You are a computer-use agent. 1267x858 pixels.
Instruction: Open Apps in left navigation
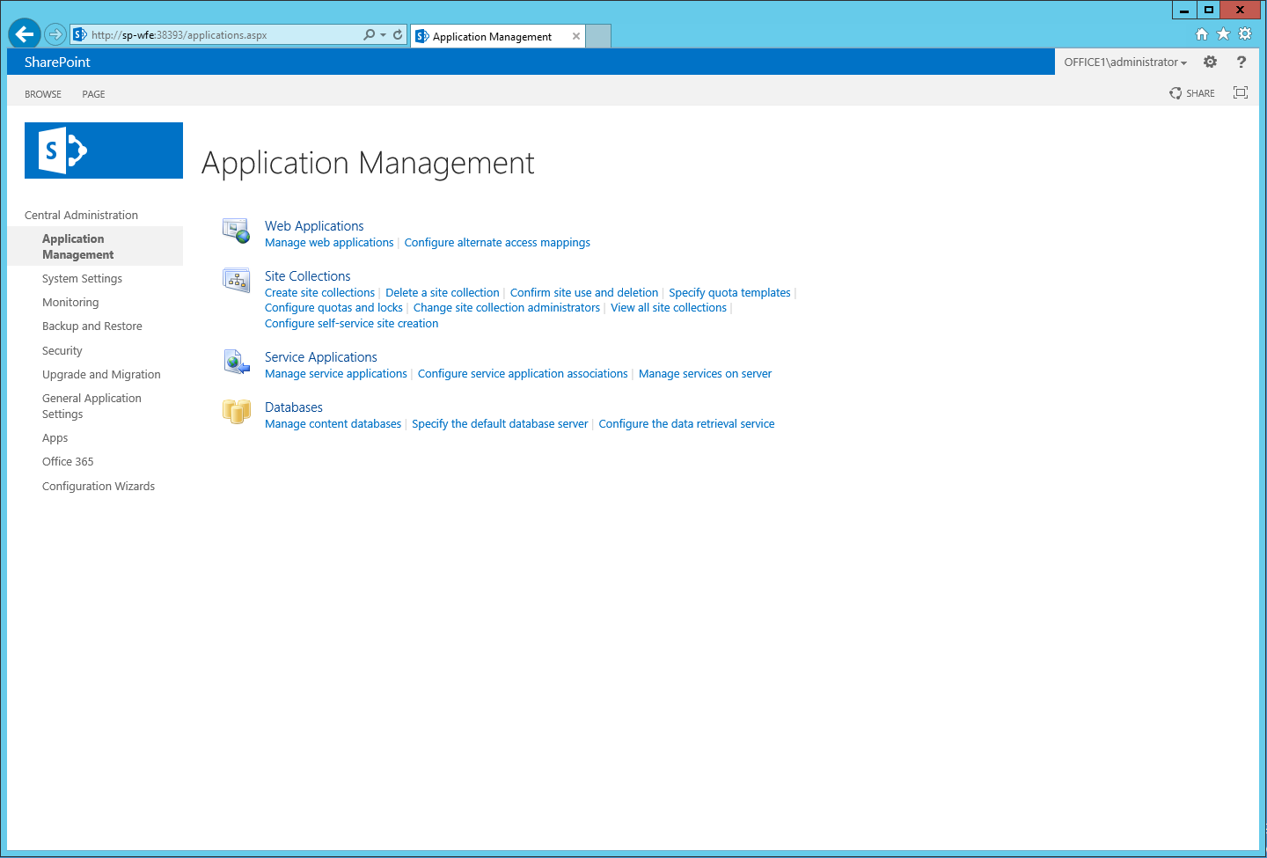(x=55, y=437)
